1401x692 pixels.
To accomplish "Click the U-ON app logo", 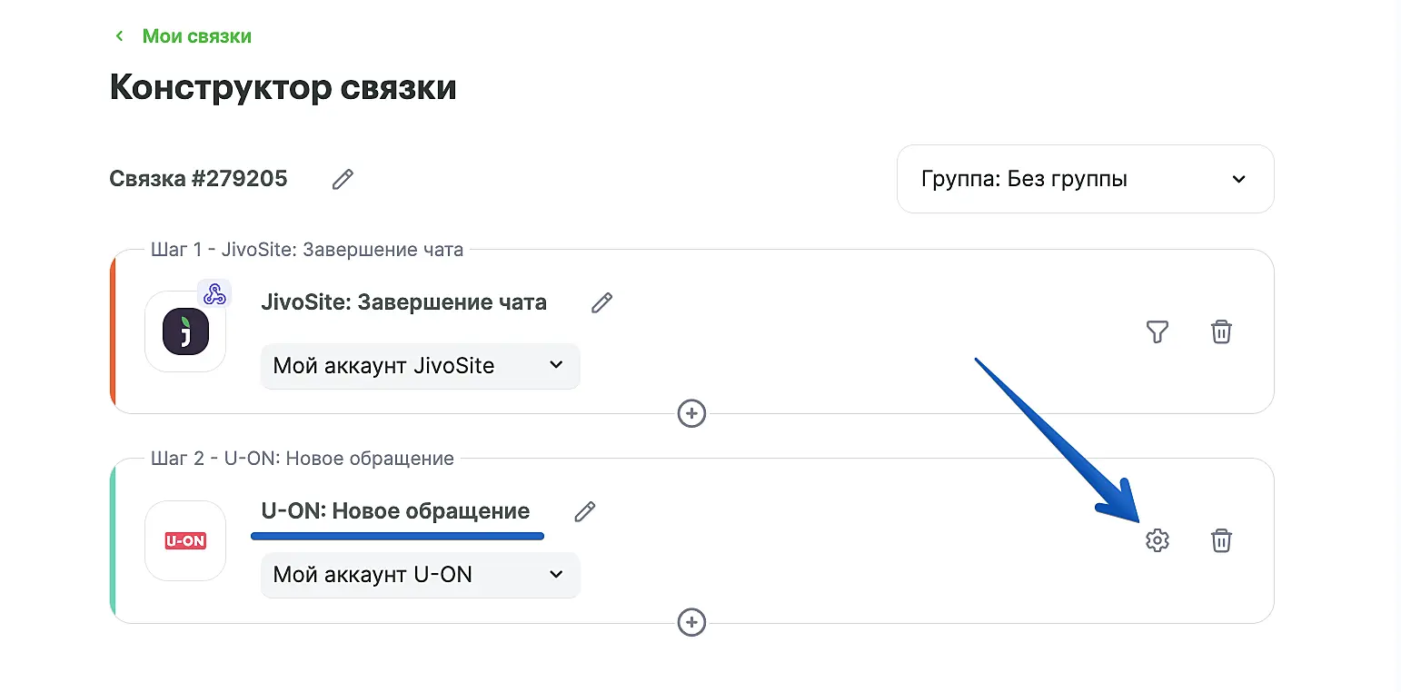I will (185, 541).
